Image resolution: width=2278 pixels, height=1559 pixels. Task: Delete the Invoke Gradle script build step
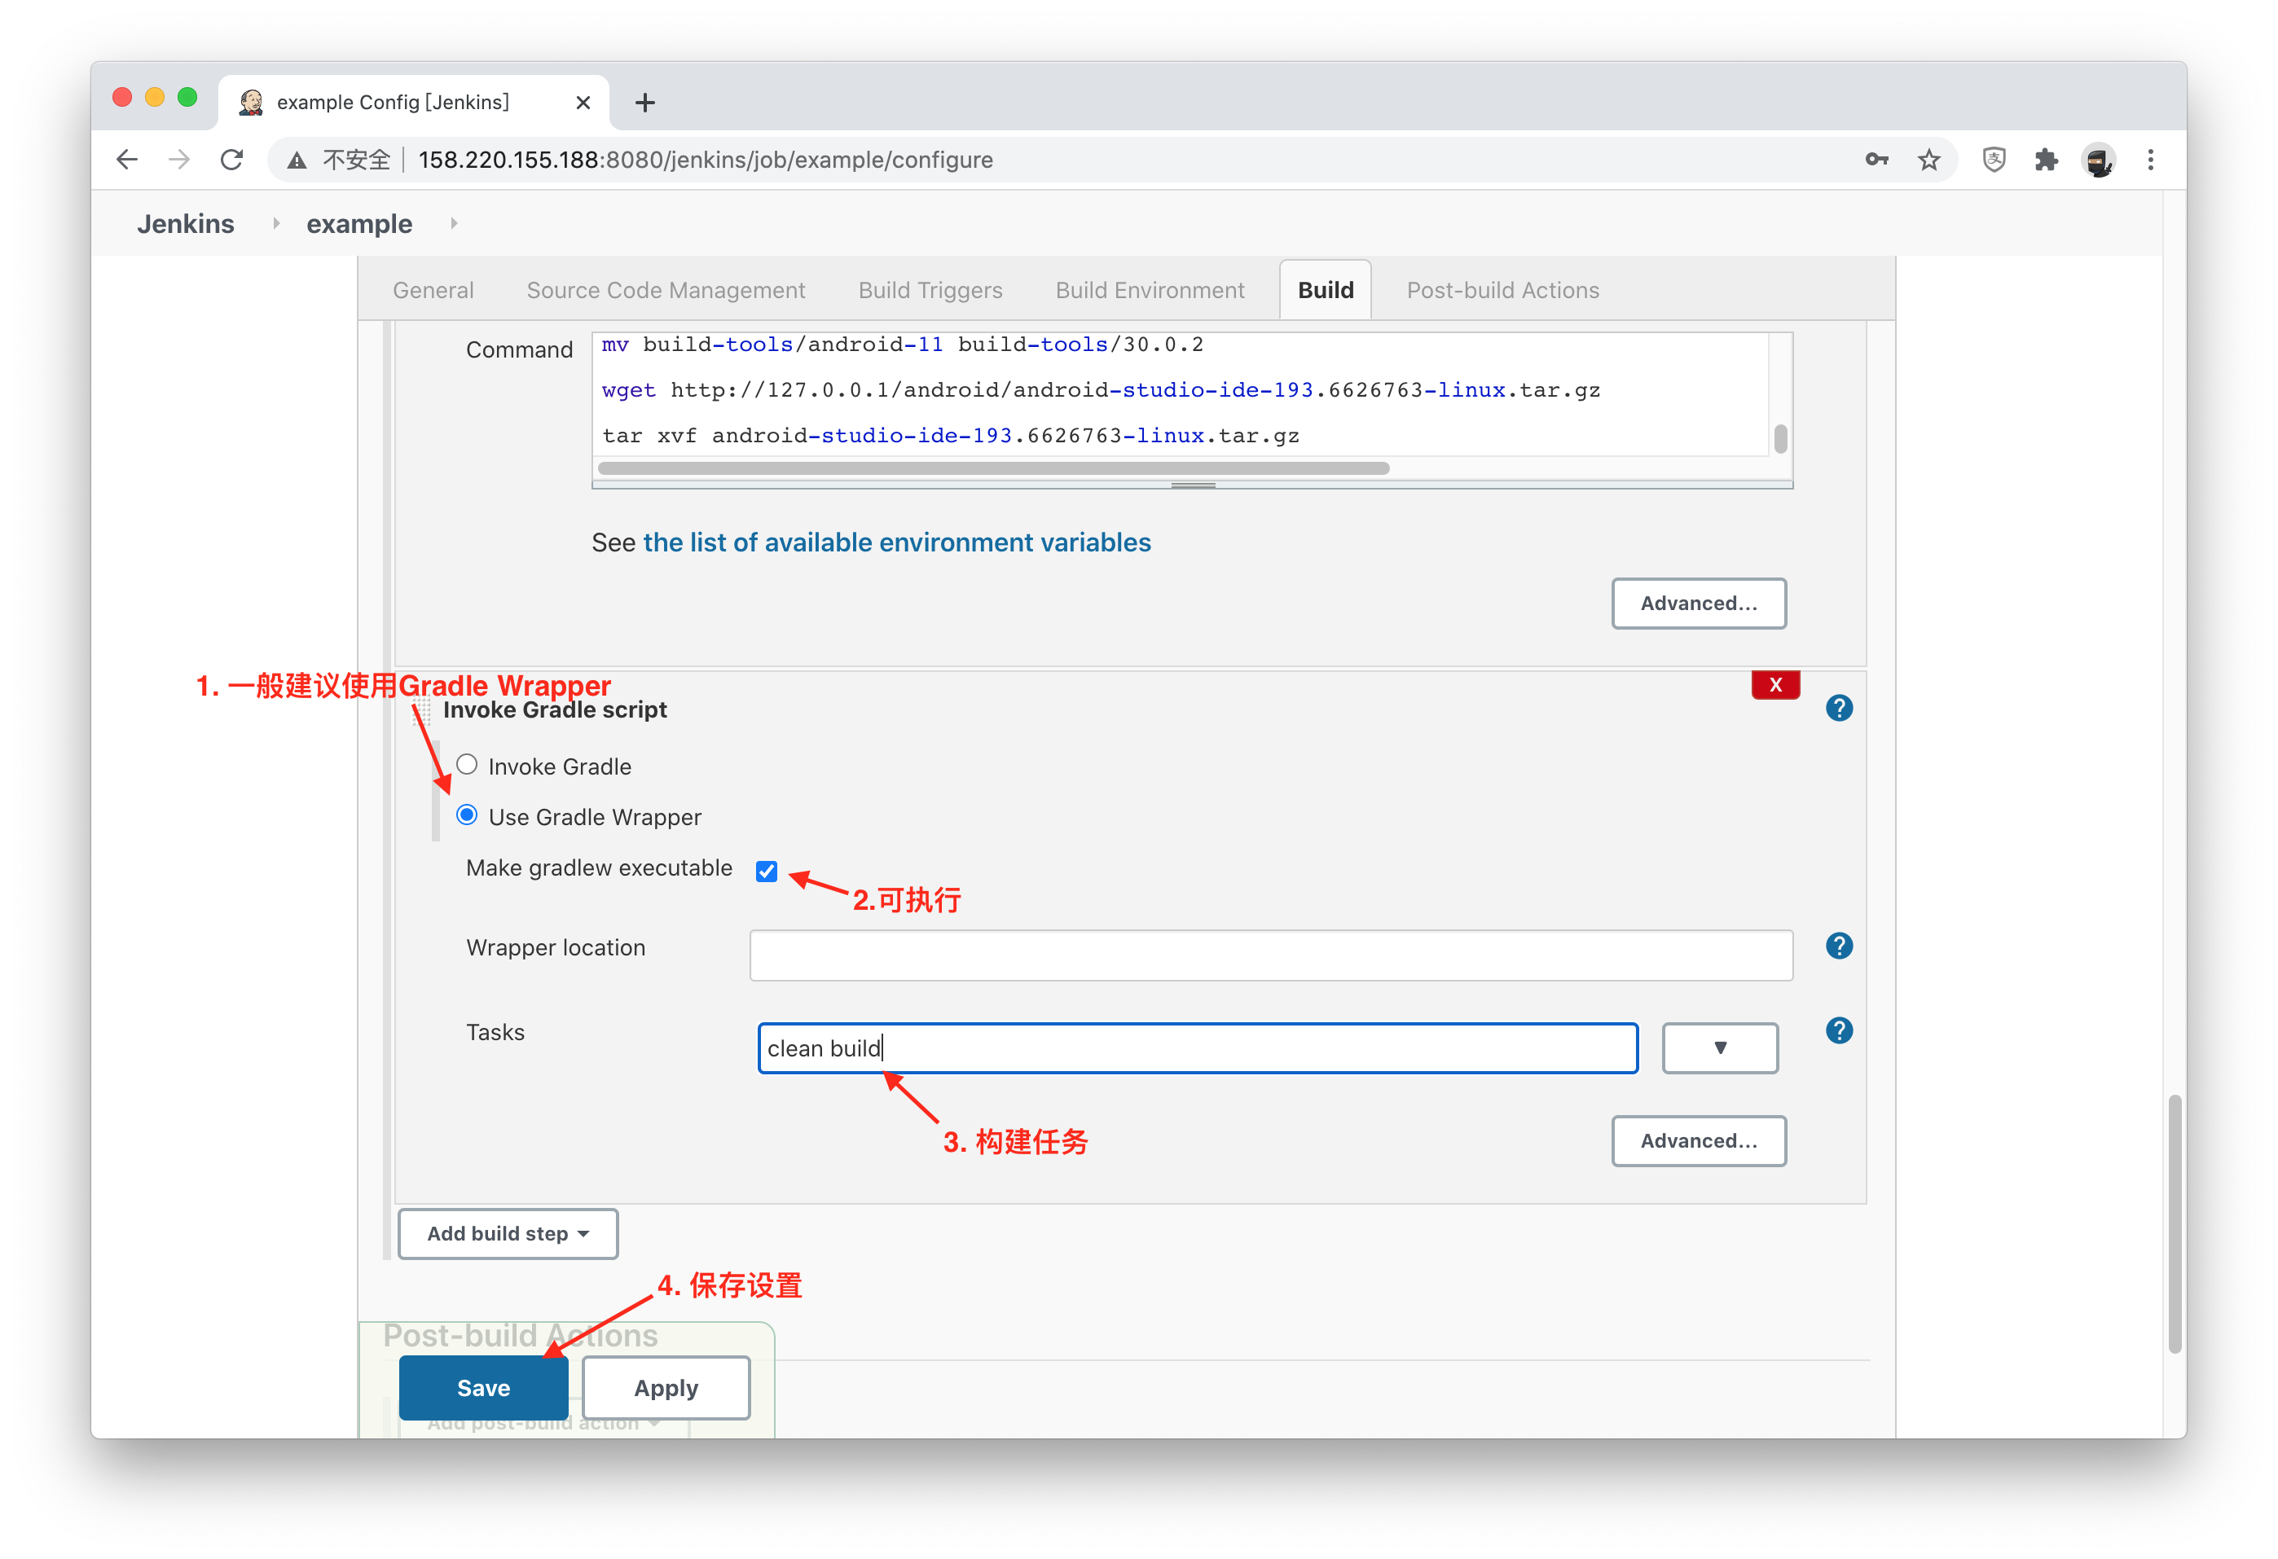tap(1775, 684)
